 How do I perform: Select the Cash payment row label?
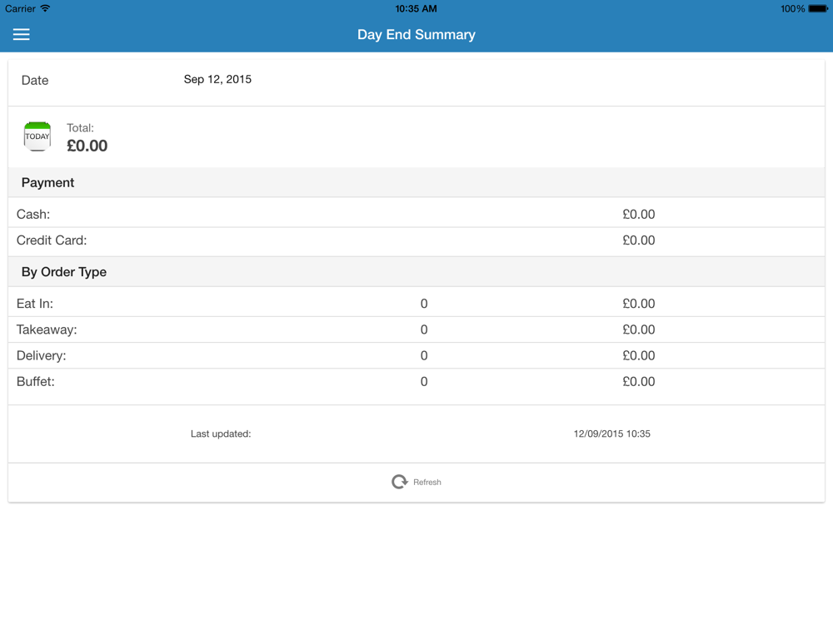pos(33,215)
